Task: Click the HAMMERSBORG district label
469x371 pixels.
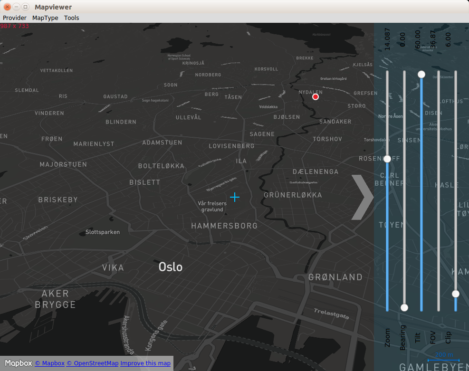Action: coord(224,226)
